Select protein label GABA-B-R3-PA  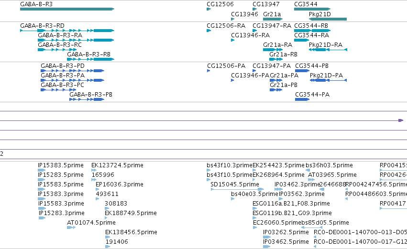point(63,76)
